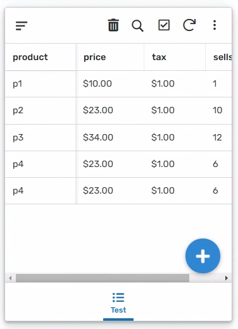The width and height of the screenshot is (238, 329).
Task: Click the horizontal scrollbar thumb
Action: [x=103, y=278]
